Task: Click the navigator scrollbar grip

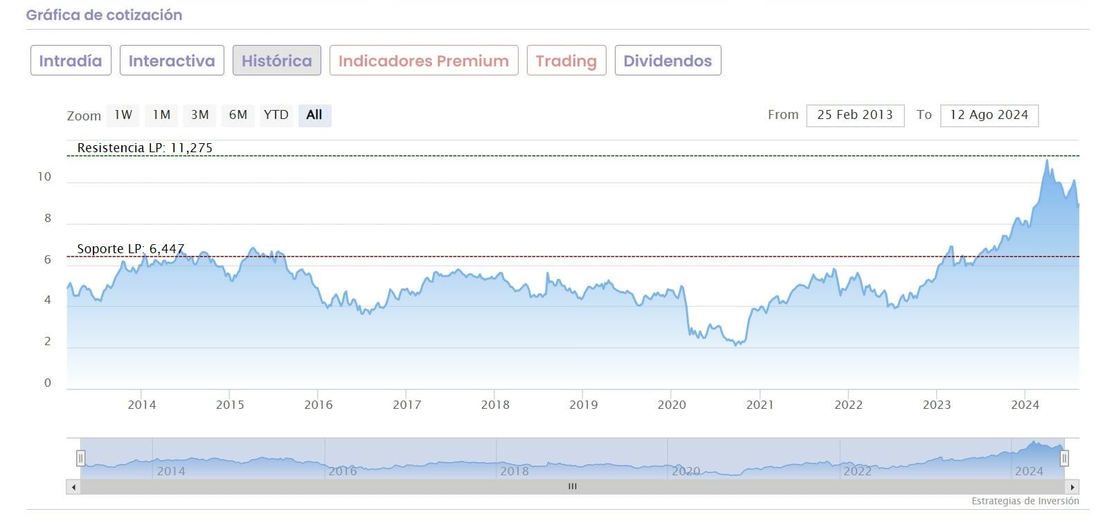Action: click(573, 486)
